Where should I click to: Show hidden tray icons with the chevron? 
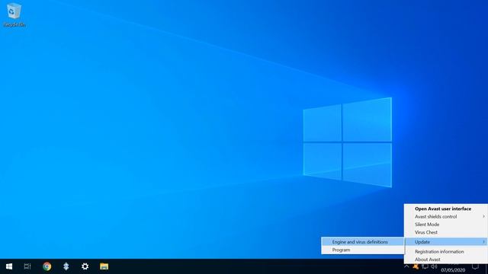[406, 266]
